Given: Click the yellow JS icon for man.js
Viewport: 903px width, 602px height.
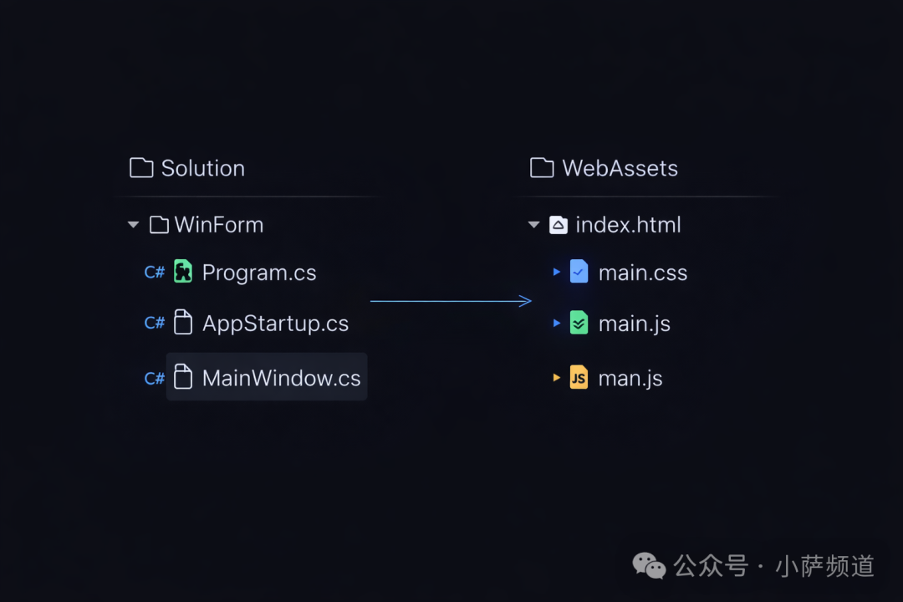Looking at the screenshot, I should 579,378.
